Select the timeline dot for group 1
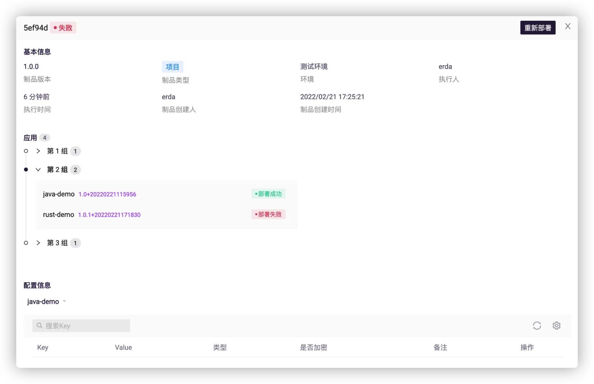The width and height of the screenshot is (594, 384). tap(26, 151)
